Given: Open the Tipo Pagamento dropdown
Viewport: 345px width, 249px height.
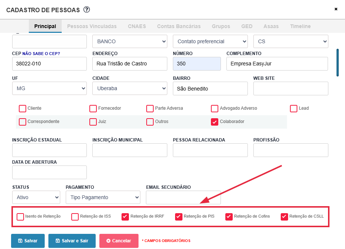Looking at the screenshot, I should 103,197.
